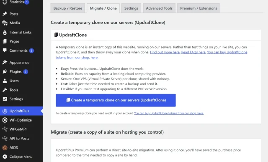Open the API to Posts menu item

[21, 138]
